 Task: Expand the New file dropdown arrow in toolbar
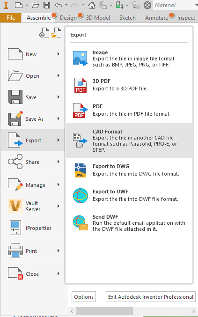27,6
